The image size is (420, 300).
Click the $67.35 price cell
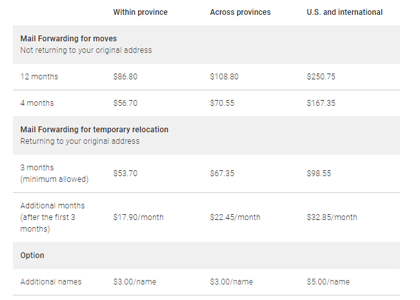coord(222,174)
